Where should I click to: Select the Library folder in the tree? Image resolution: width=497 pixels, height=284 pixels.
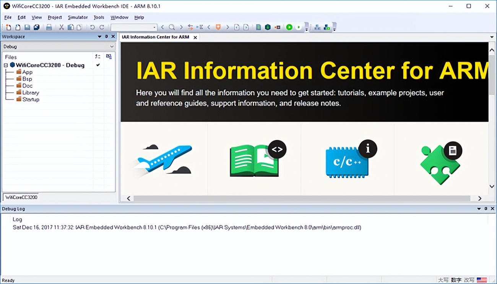(x=31, y=92)
